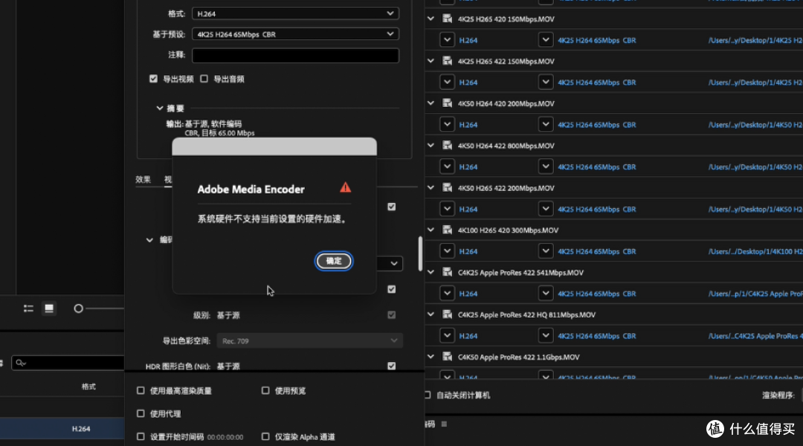Open the encoding panel menu icon

(x=444, y=424)
